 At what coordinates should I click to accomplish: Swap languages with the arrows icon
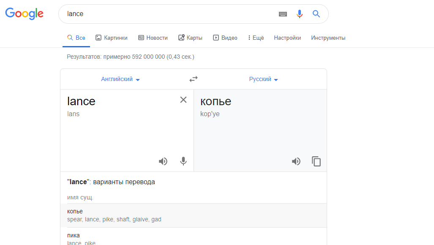(194, 79)
